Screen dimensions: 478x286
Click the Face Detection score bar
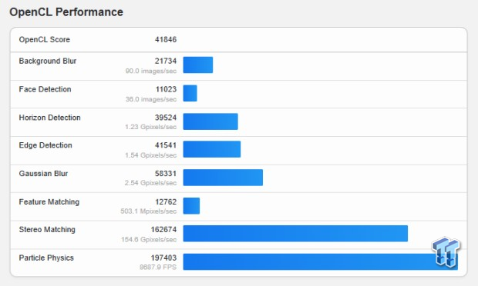coord(190,93)
